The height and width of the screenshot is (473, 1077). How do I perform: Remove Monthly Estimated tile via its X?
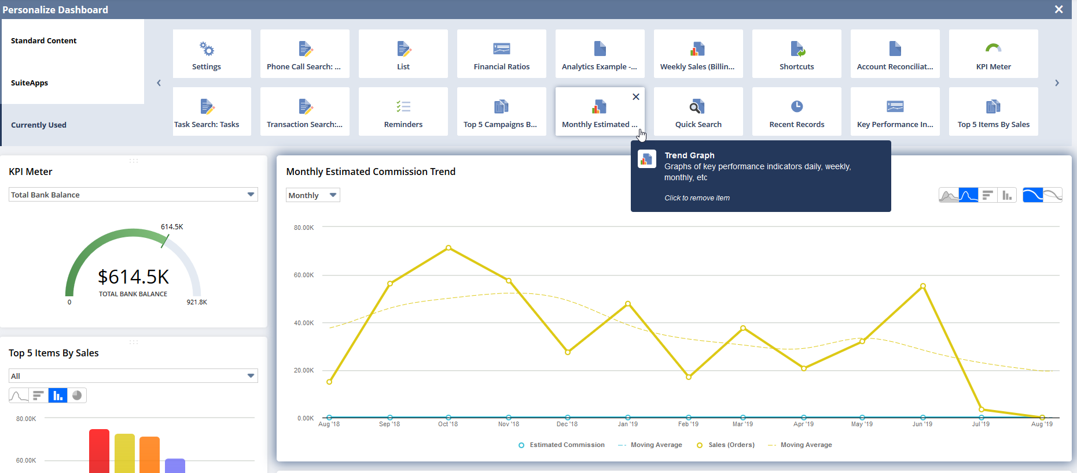coord(636,96)
